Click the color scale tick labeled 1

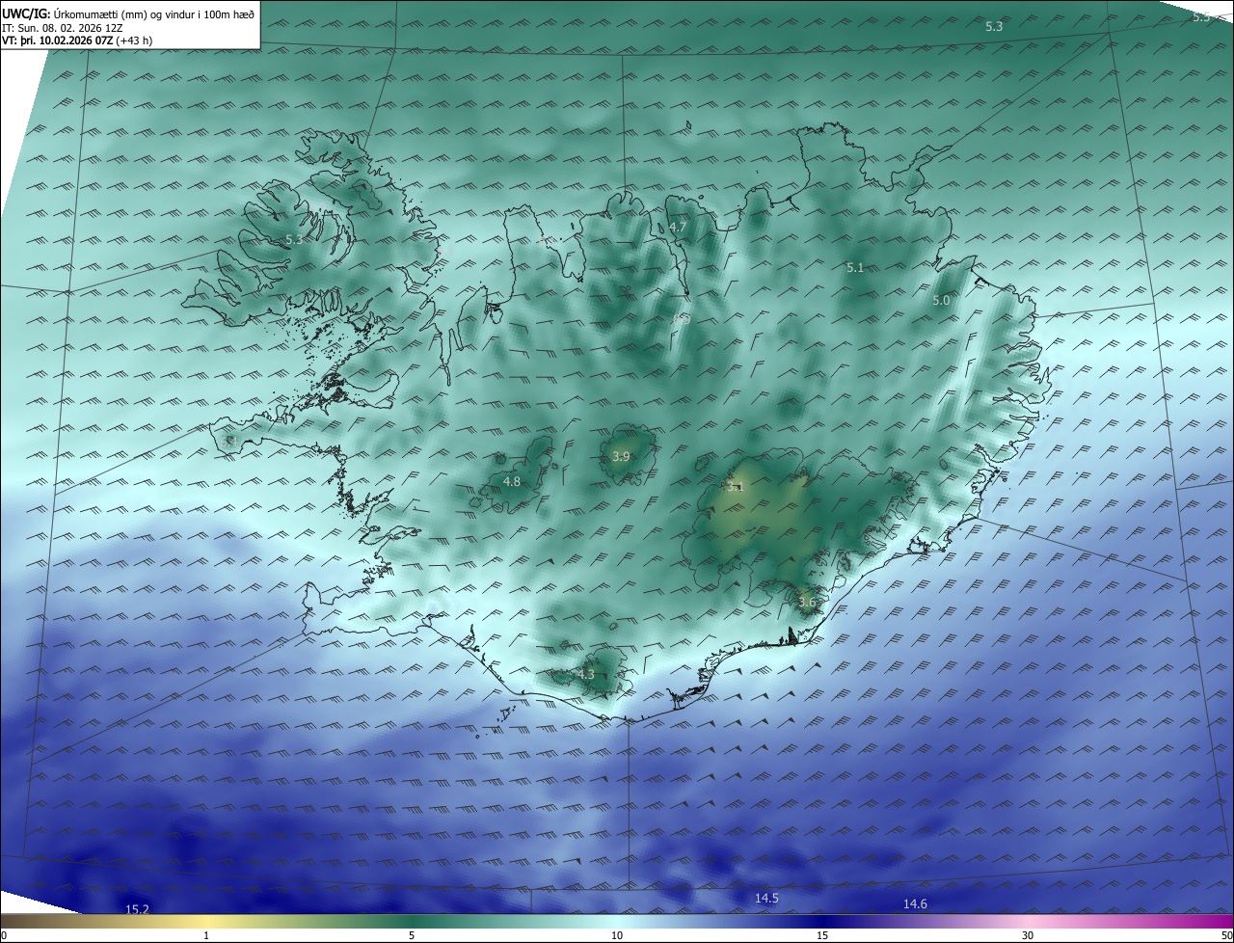pyautogui.click(x=206, y=935)
